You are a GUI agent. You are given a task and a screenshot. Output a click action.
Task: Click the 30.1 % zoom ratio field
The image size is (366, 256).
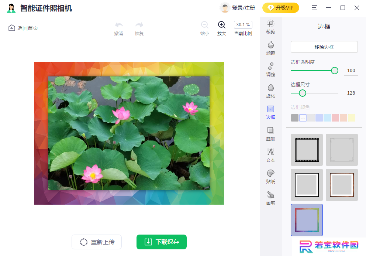243,25
